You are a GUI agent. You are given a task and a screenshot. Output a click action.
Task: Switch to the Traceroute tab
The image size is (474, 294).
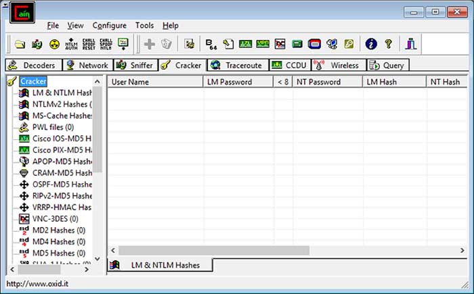(x=238, y=65)
